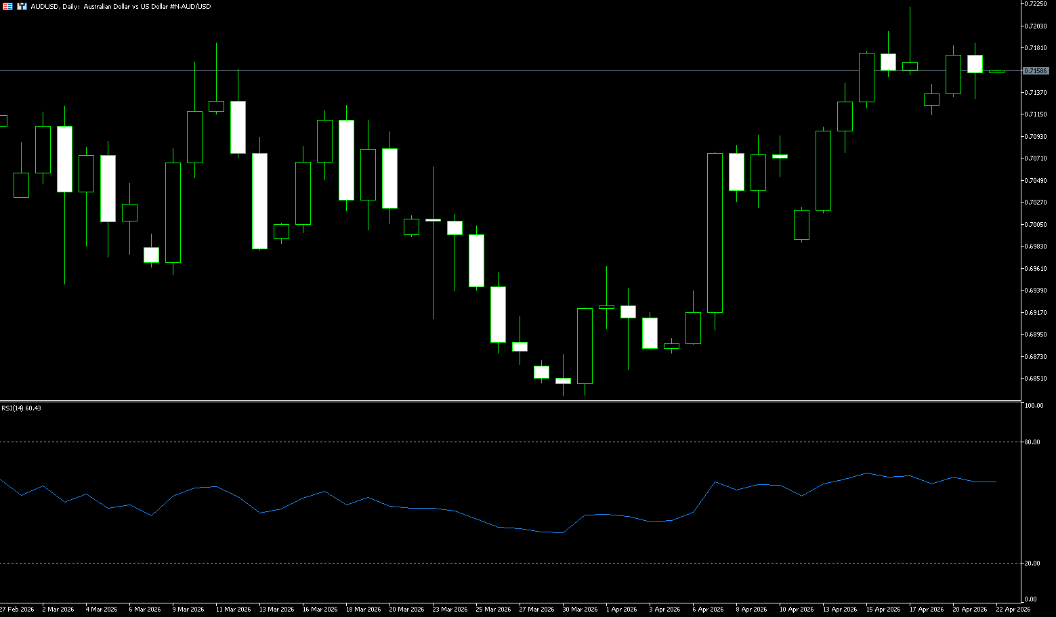
Task: Click the 27 Feb 2026 date label
Action: 17,610
